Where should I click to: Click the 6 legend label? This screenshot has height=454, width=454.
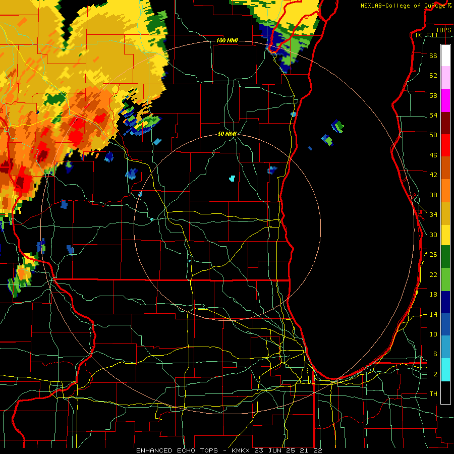[x=435, y=354]
